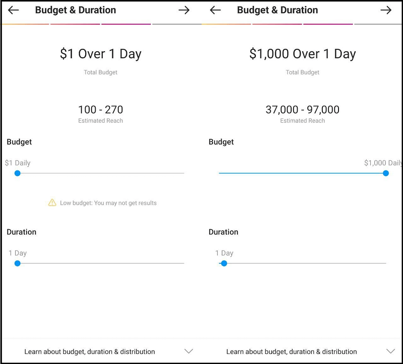Click the '$1 Over 1 Day' total budget
This screenshot has width=403, height=364.
click(101, 54)
